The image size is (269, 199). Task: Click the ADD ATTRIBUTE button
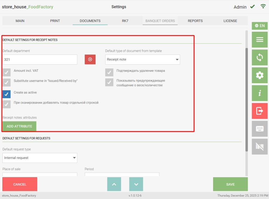tap(19, 126)
